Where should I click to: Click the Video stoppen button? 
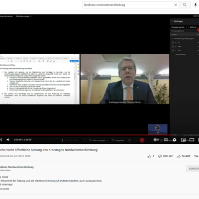pos(98,140)
